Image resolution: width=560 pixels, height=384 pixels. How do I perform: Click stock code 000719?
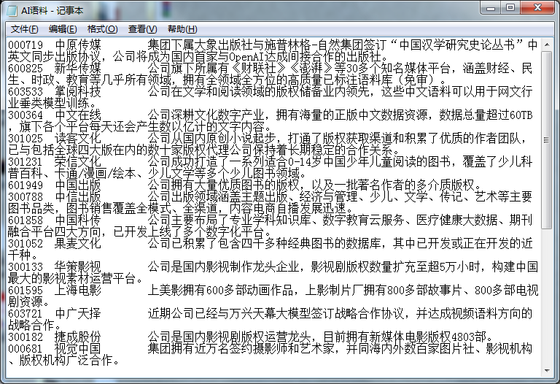(x=26, y=45)
